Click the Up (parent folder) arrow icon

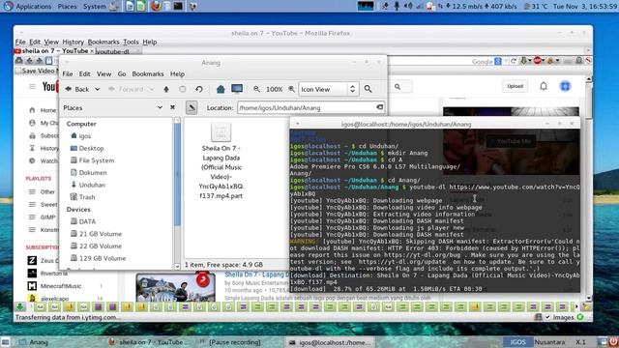(166, 90)
